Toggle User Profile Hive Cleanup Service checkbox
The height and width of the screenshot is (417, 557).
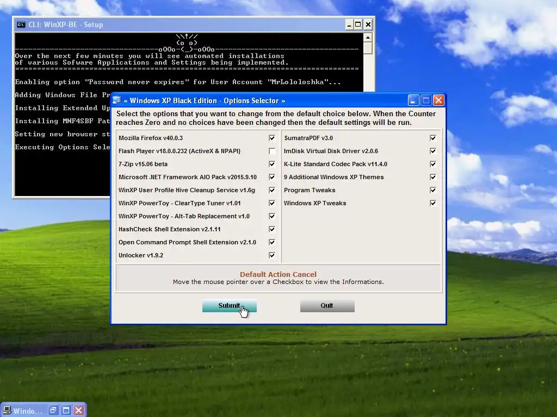coord(272,190)
